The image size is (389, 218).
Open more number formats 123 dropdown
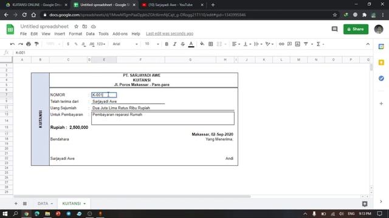pos(101,44)
